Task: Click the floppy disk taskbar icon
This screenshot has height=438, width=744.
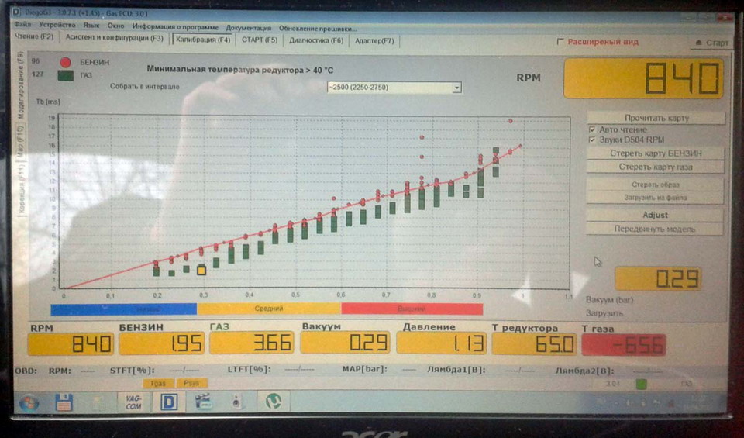Action: click(x=64, y=402)
